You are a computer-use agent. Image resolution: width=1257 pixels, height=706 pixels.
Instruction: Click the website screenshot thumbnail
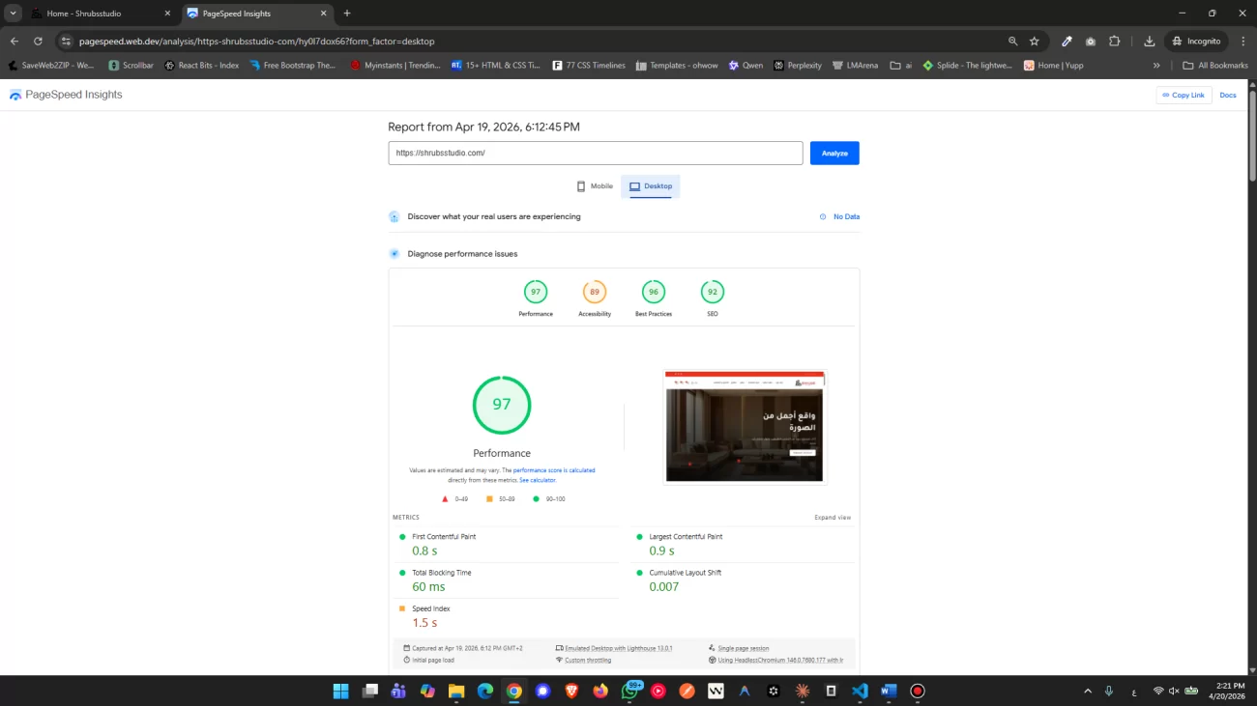pos(744,426)
